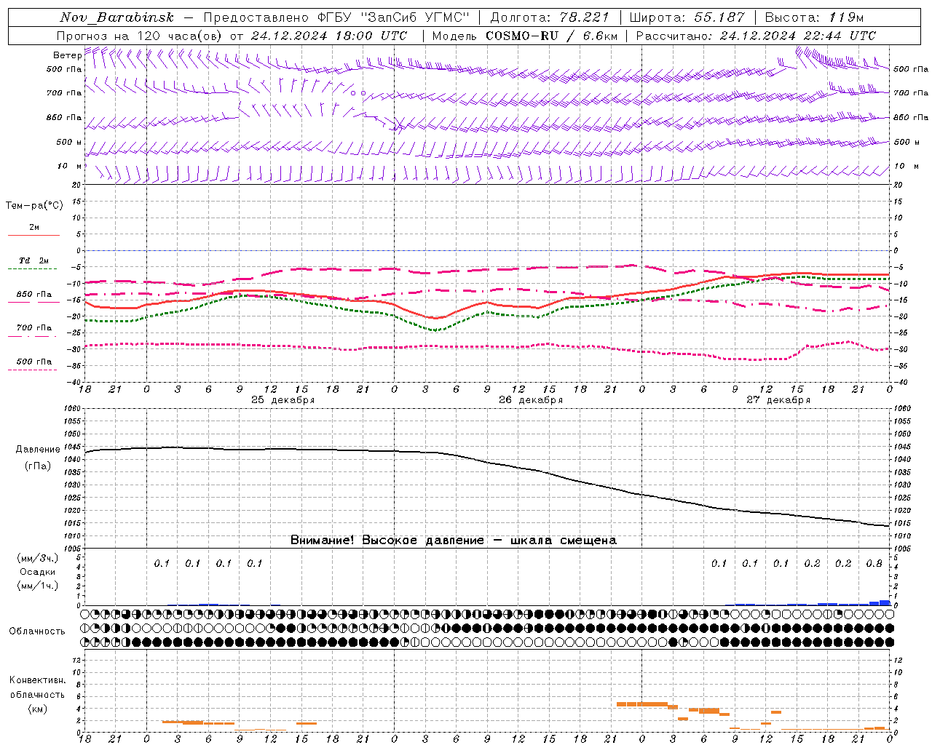Click the 'Облачность' label
Viewport: 932px width, 745px height.
tap(37, 632)
